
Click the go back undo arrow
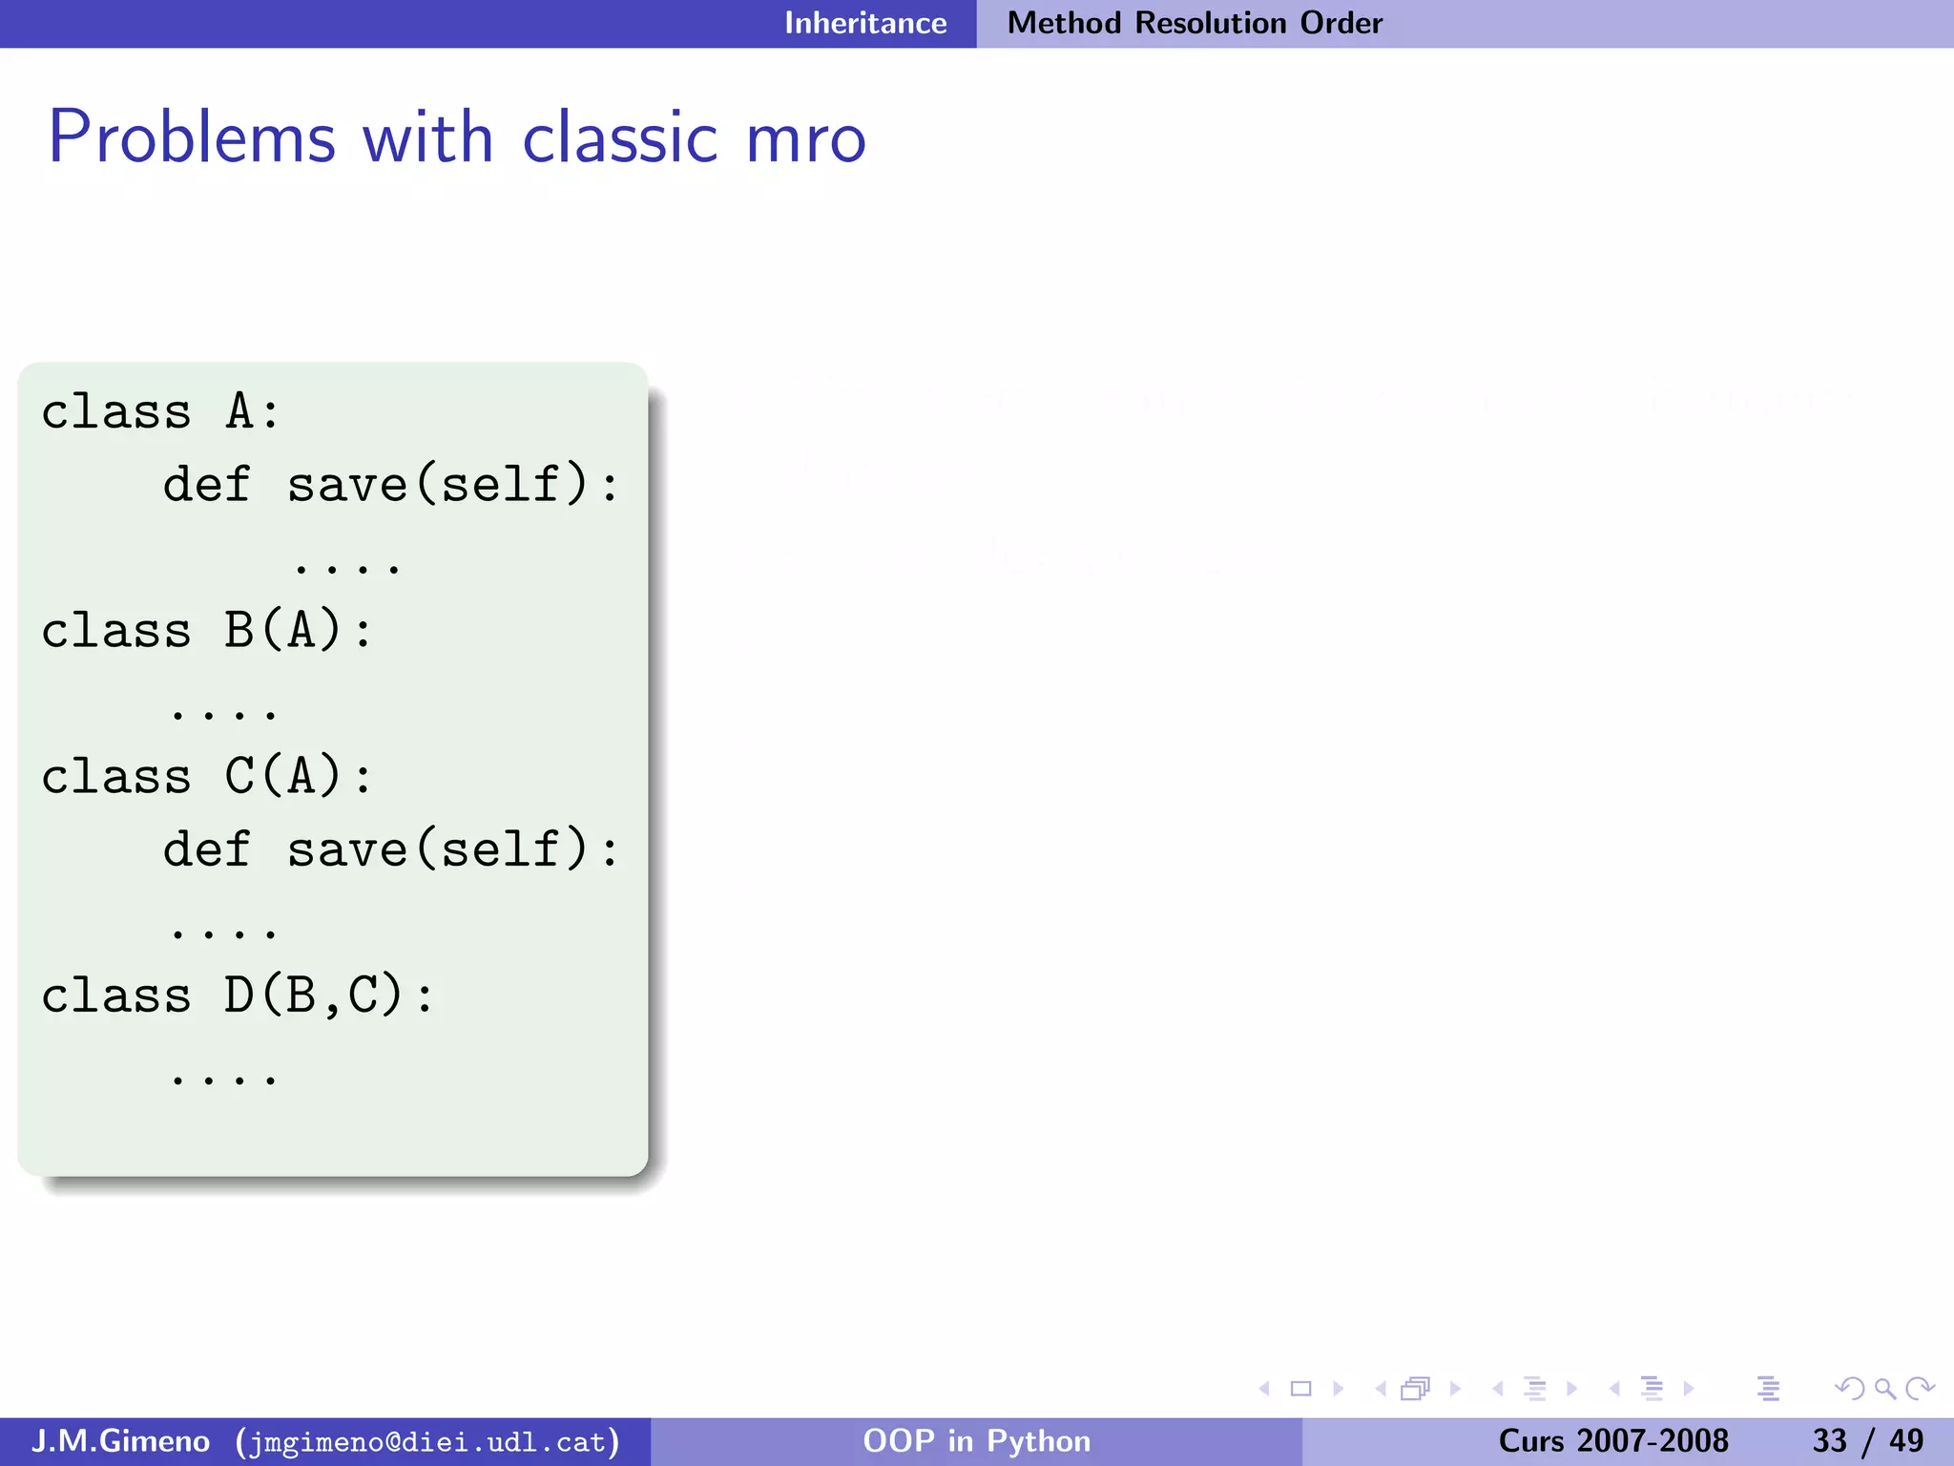(x=1849, y=1389)
